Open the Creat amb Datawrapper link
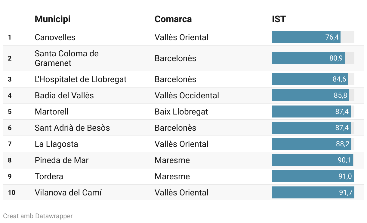Image resolution: width=367 pixels, height=223 pixels. (x=38, y=216)
